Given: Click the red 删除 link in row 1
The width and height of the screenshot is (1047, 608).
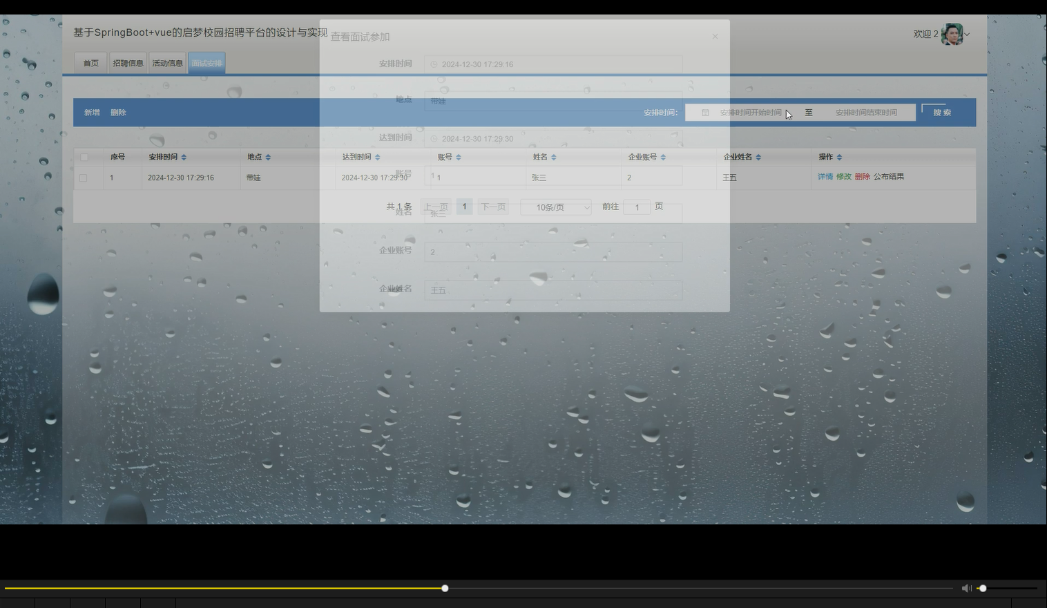Looking at the screenshot, I should [x=862, y=177].
